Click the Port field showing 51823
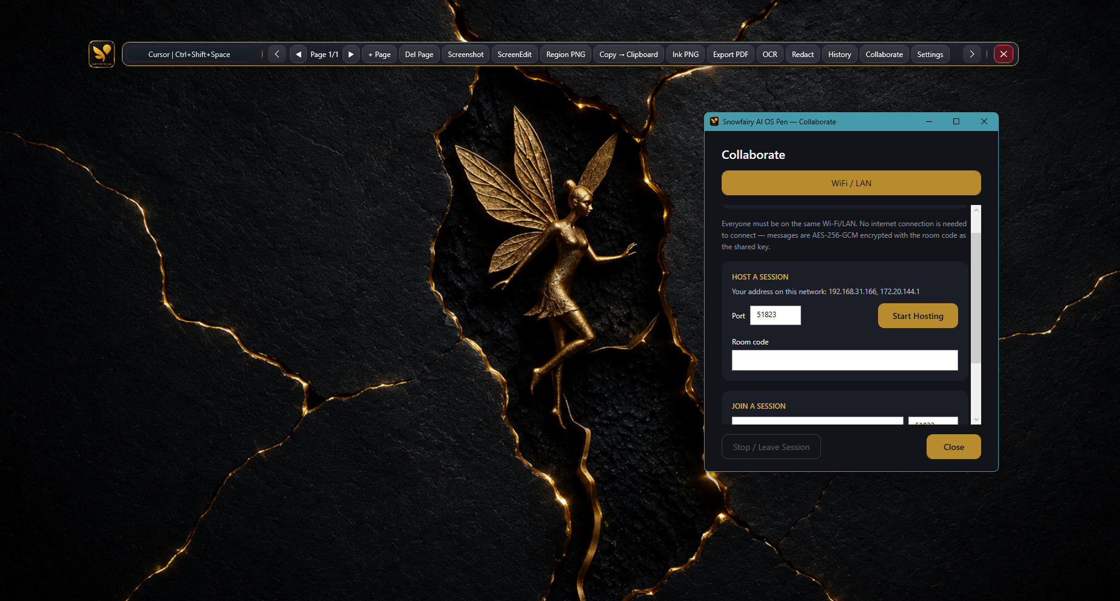The image size is (1120, 601). tap(776, 315)
